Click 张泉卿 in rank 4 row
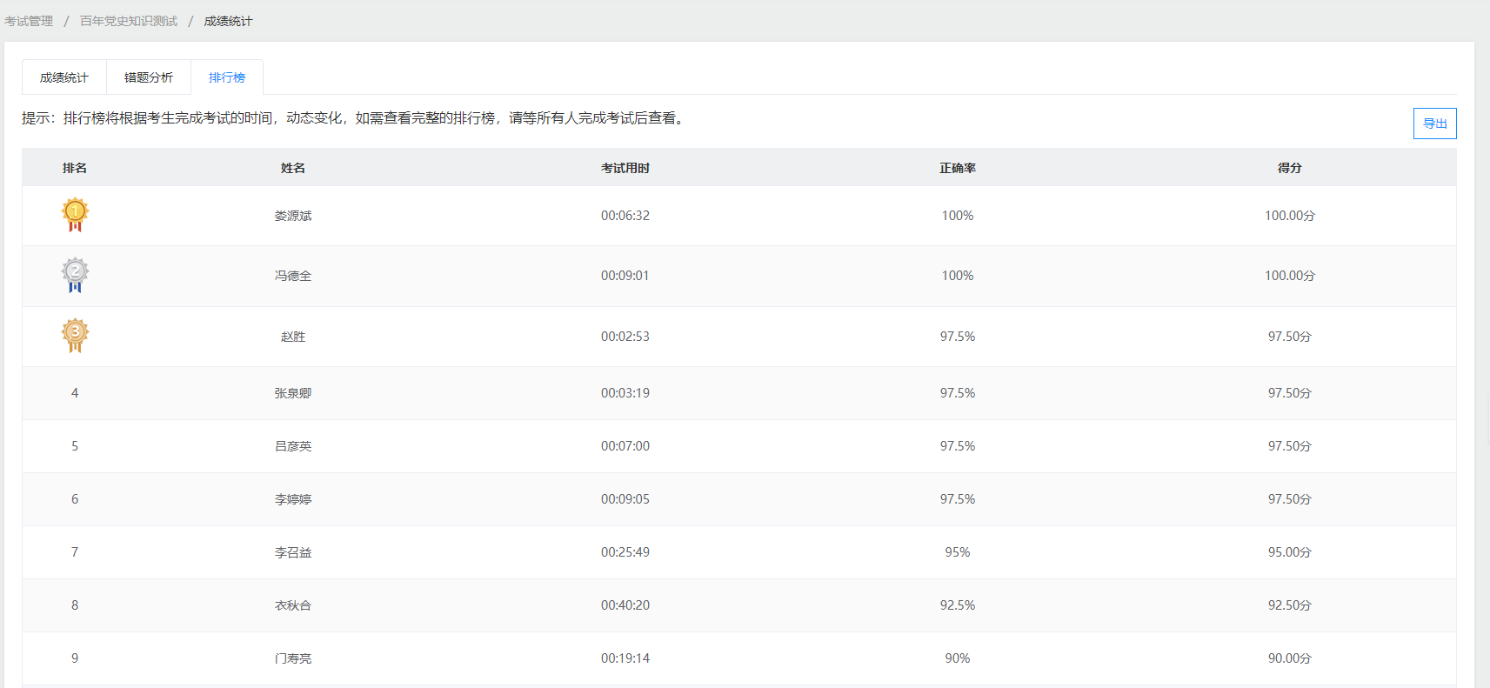The height and width of the screenshot is (688, 1490). tap(293, 393)
